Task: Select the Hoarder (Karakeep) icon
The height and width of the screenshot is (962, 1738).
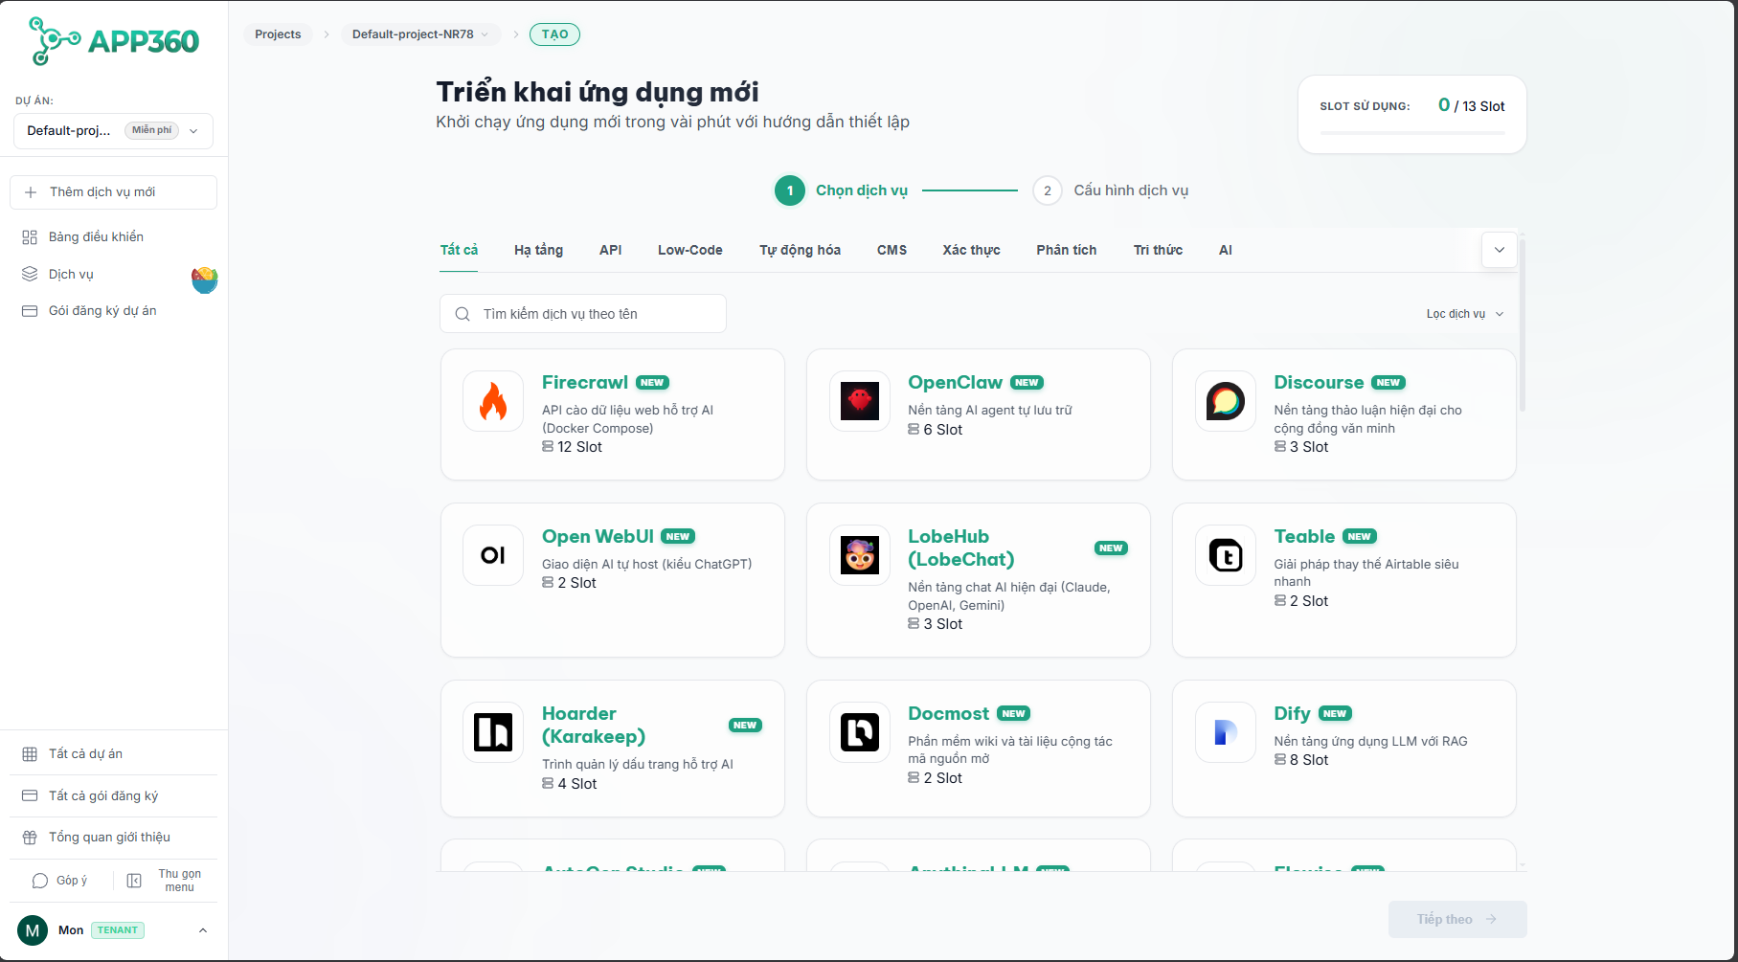Action: click(x=492, y=732)
